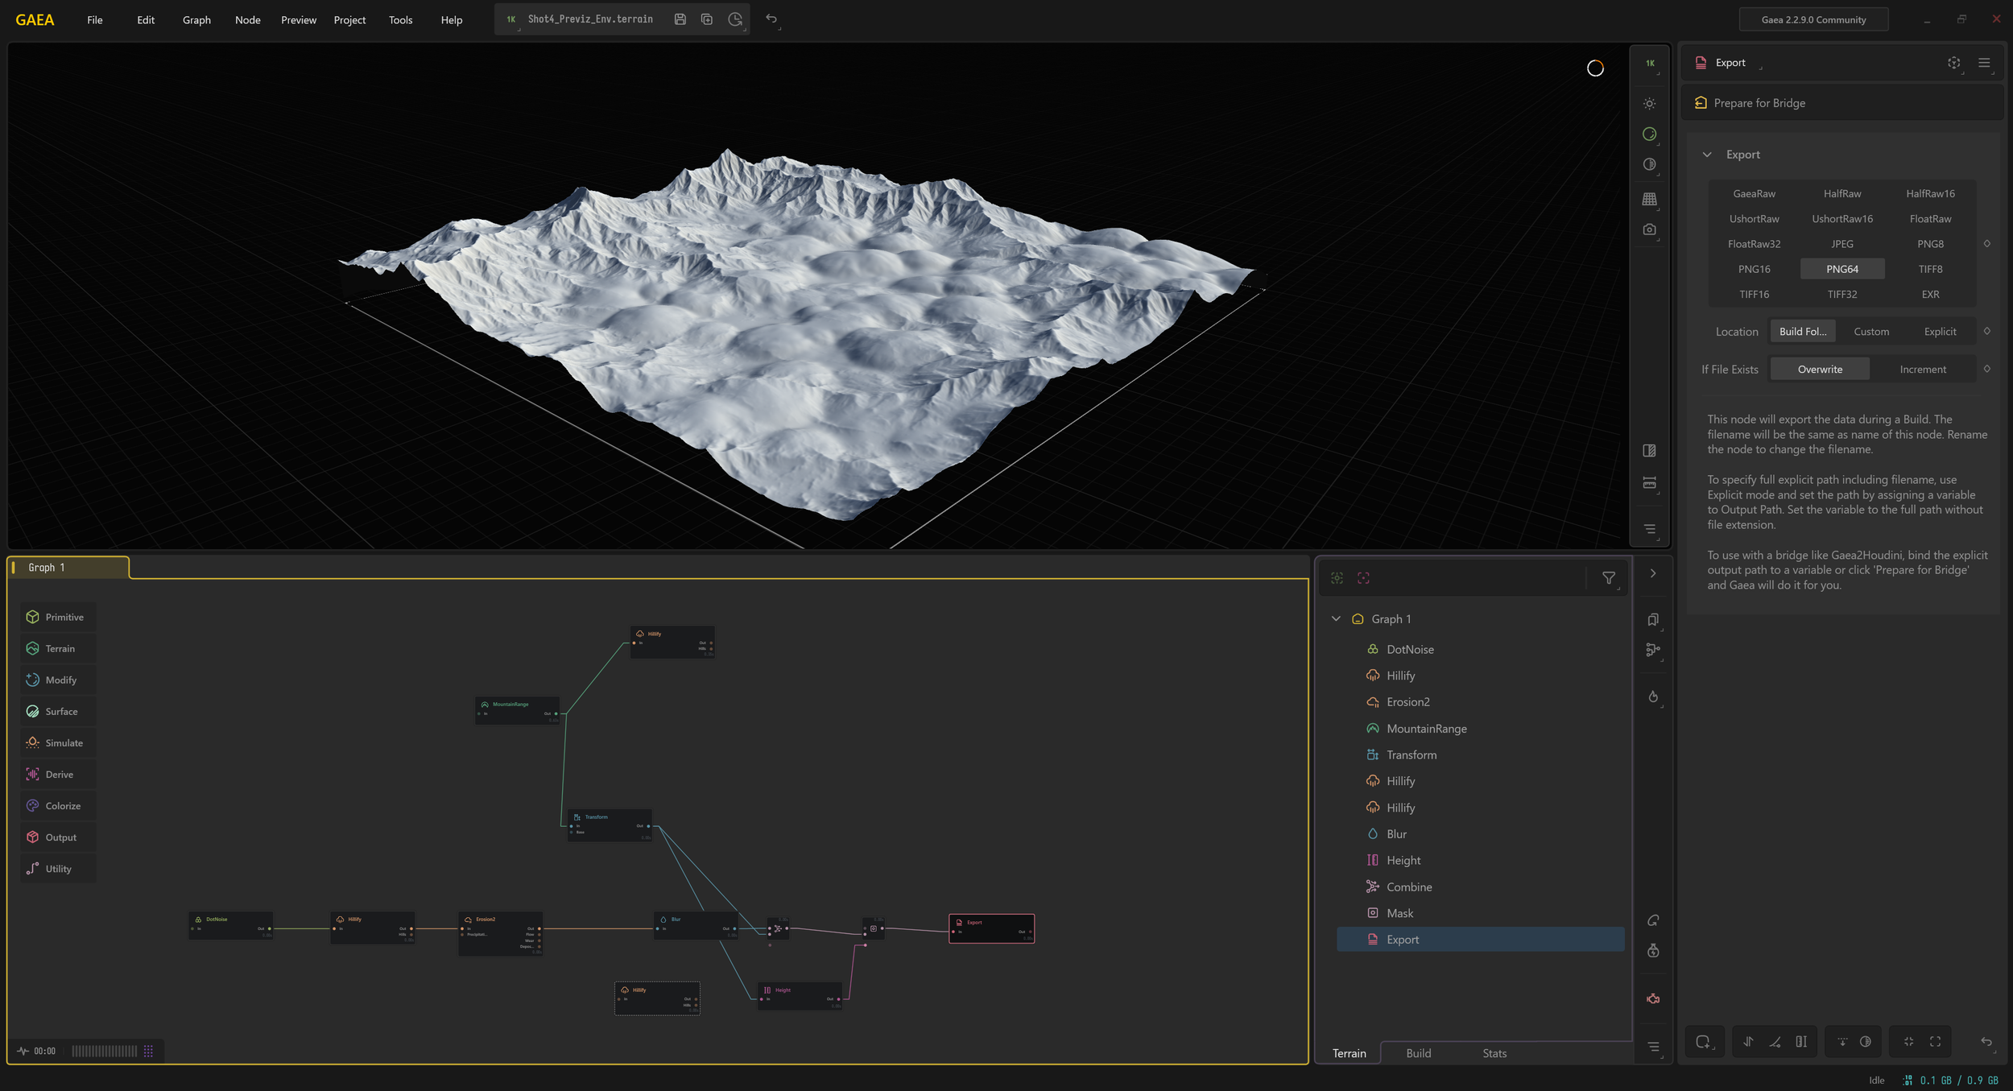Open the Primitive node category
The width and height of the screenshot is (2013, 1091).
56,617
